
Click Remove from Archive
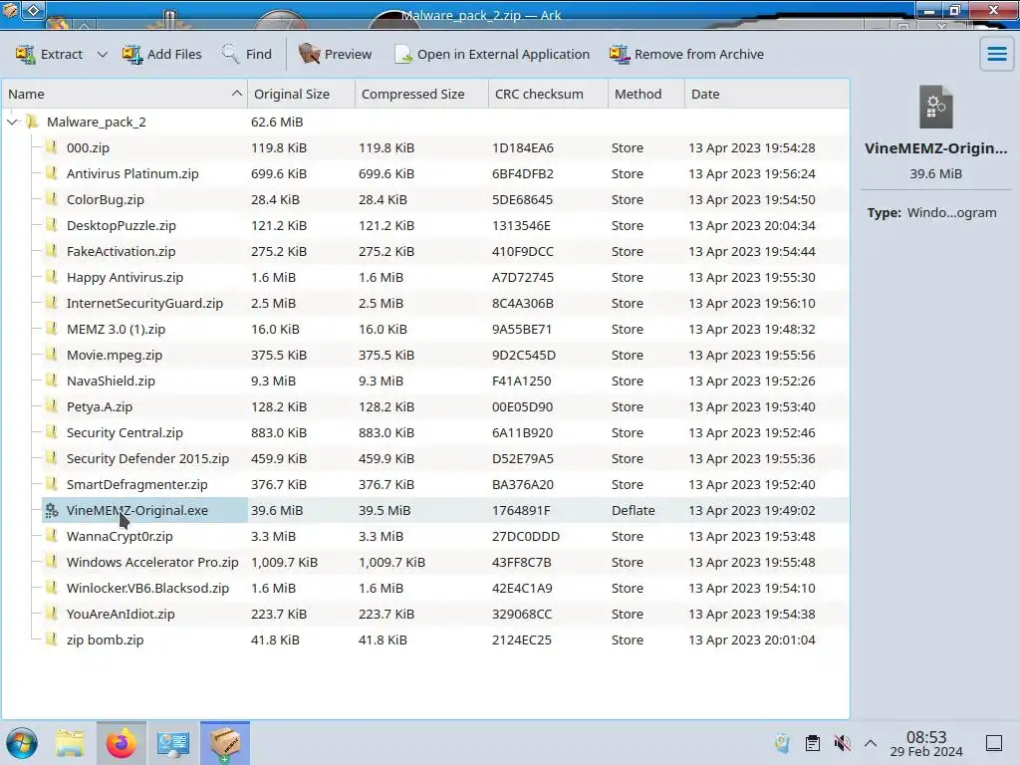pos(686,54)
